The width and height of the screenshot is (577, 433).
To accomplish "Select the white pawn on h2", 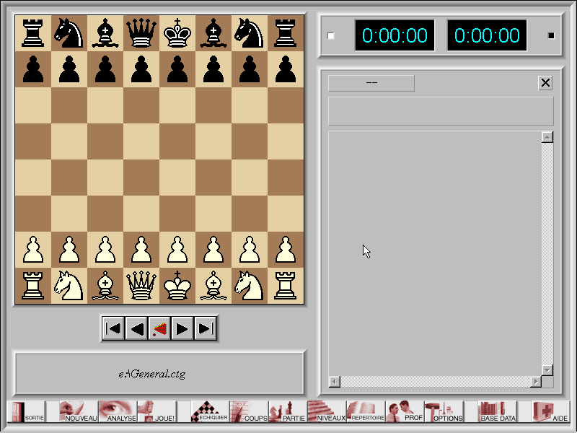I will click(286, 250).
